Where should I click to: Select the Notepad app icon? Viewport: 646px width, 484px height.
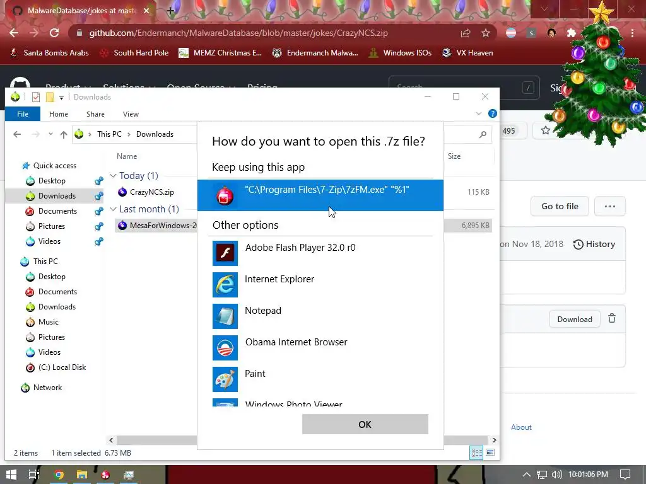(x=225, y=316)
